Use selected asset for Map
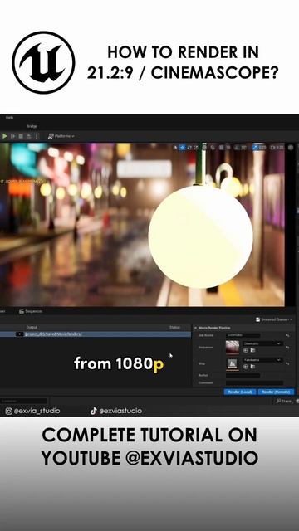This screenshot has width=299, height=531. (246, 367)
